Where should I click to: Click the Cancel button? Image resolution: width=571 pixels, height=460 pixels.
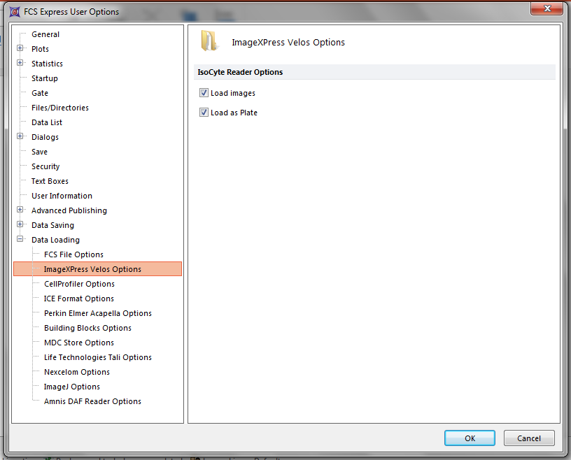pyautogui.click(x=528, y=438)
